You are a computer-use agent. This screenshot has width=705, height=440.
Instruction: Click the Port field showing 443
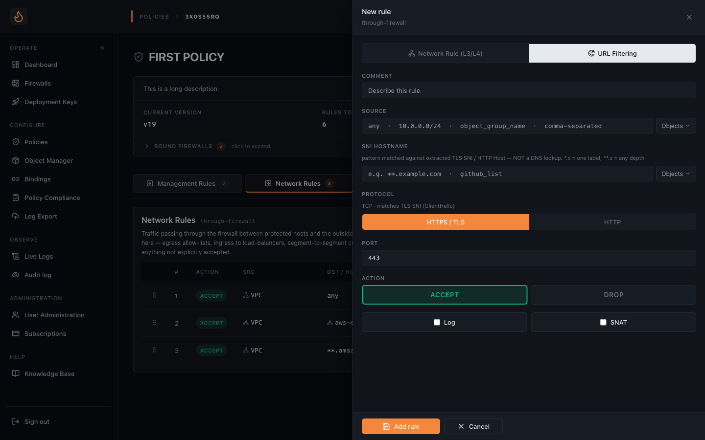pos(529,258)
